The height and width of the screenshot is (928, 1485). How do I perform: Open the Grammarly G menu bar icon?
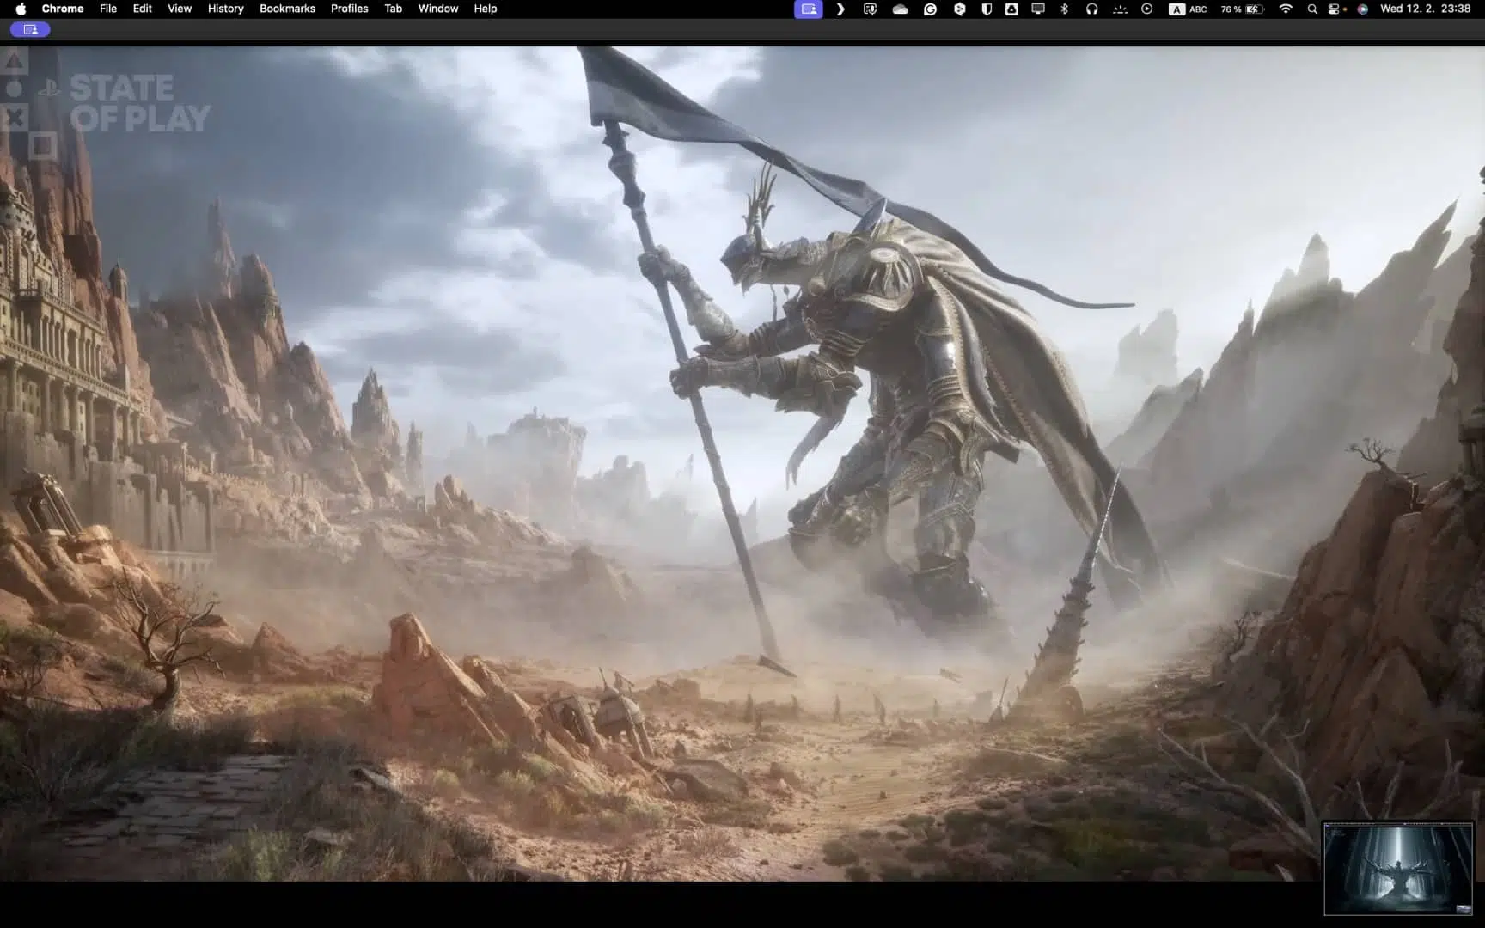930,9
